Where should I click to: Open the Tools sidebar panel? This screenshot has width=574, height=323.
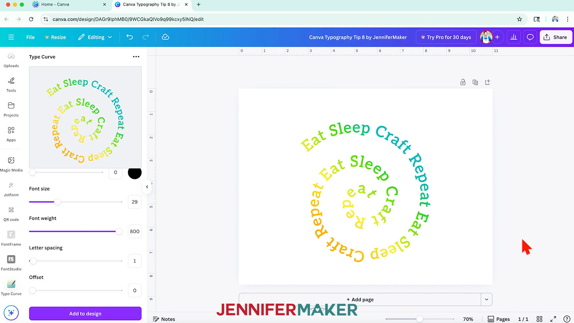11,84
